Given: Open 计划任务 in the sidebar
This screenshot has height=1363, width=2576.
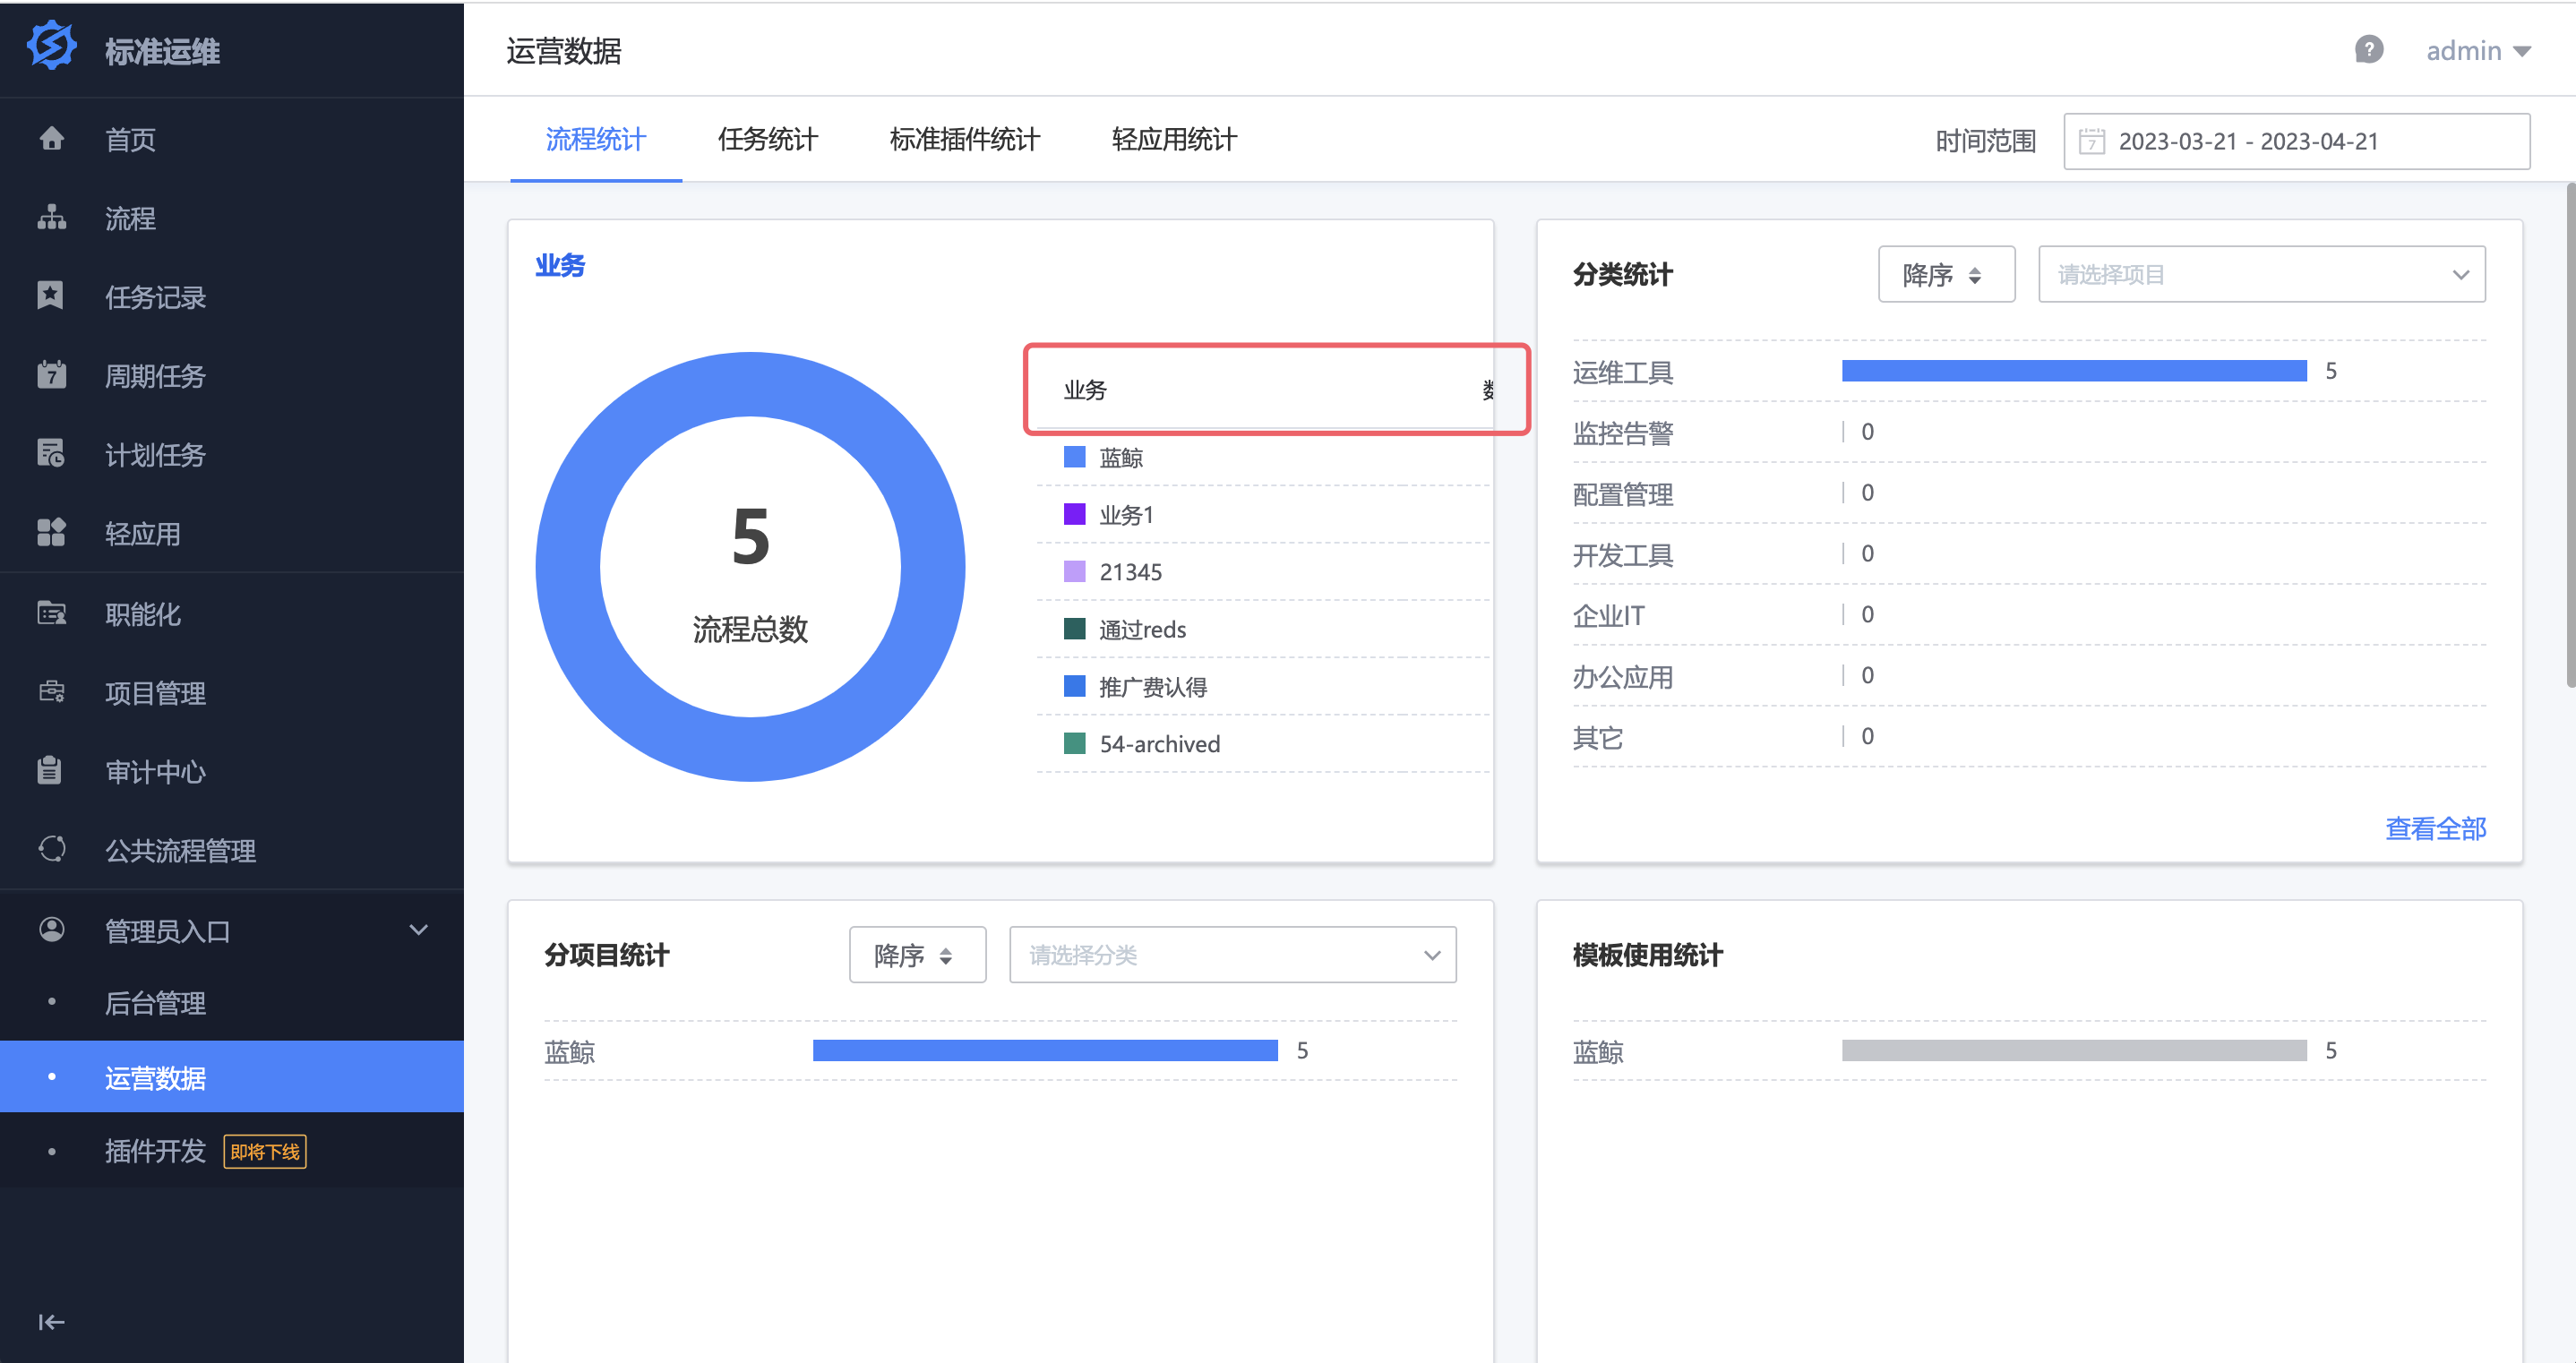Looking at the screenshot, I should click(x=51, y=454).
